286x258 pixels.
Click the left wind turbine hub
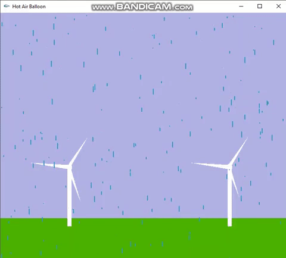[x=69, y=167]
